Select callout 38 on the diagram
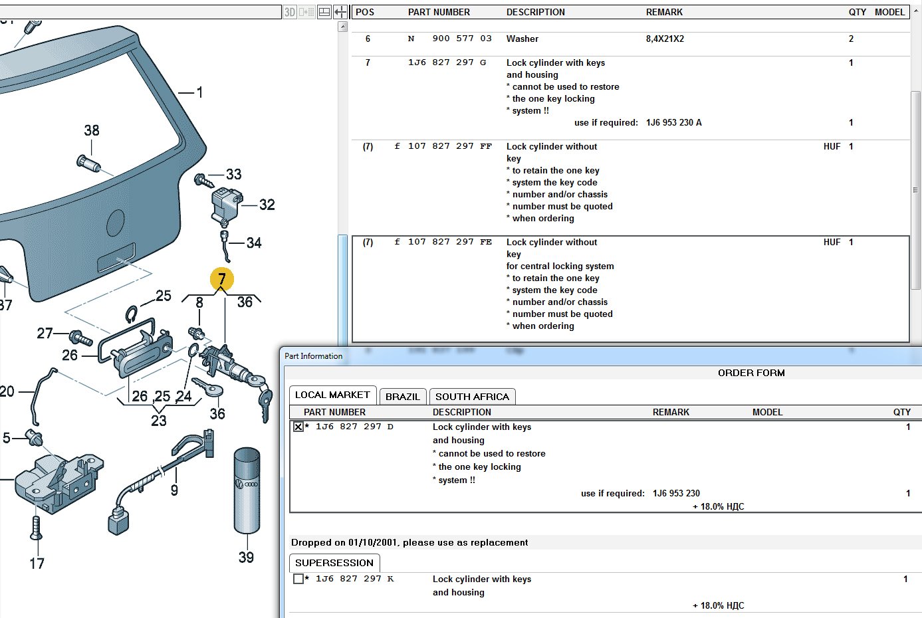 [92, 131]
